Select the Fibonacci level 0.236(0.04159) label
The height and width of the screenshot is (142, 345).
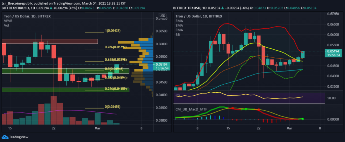click(x=115, y=89)
